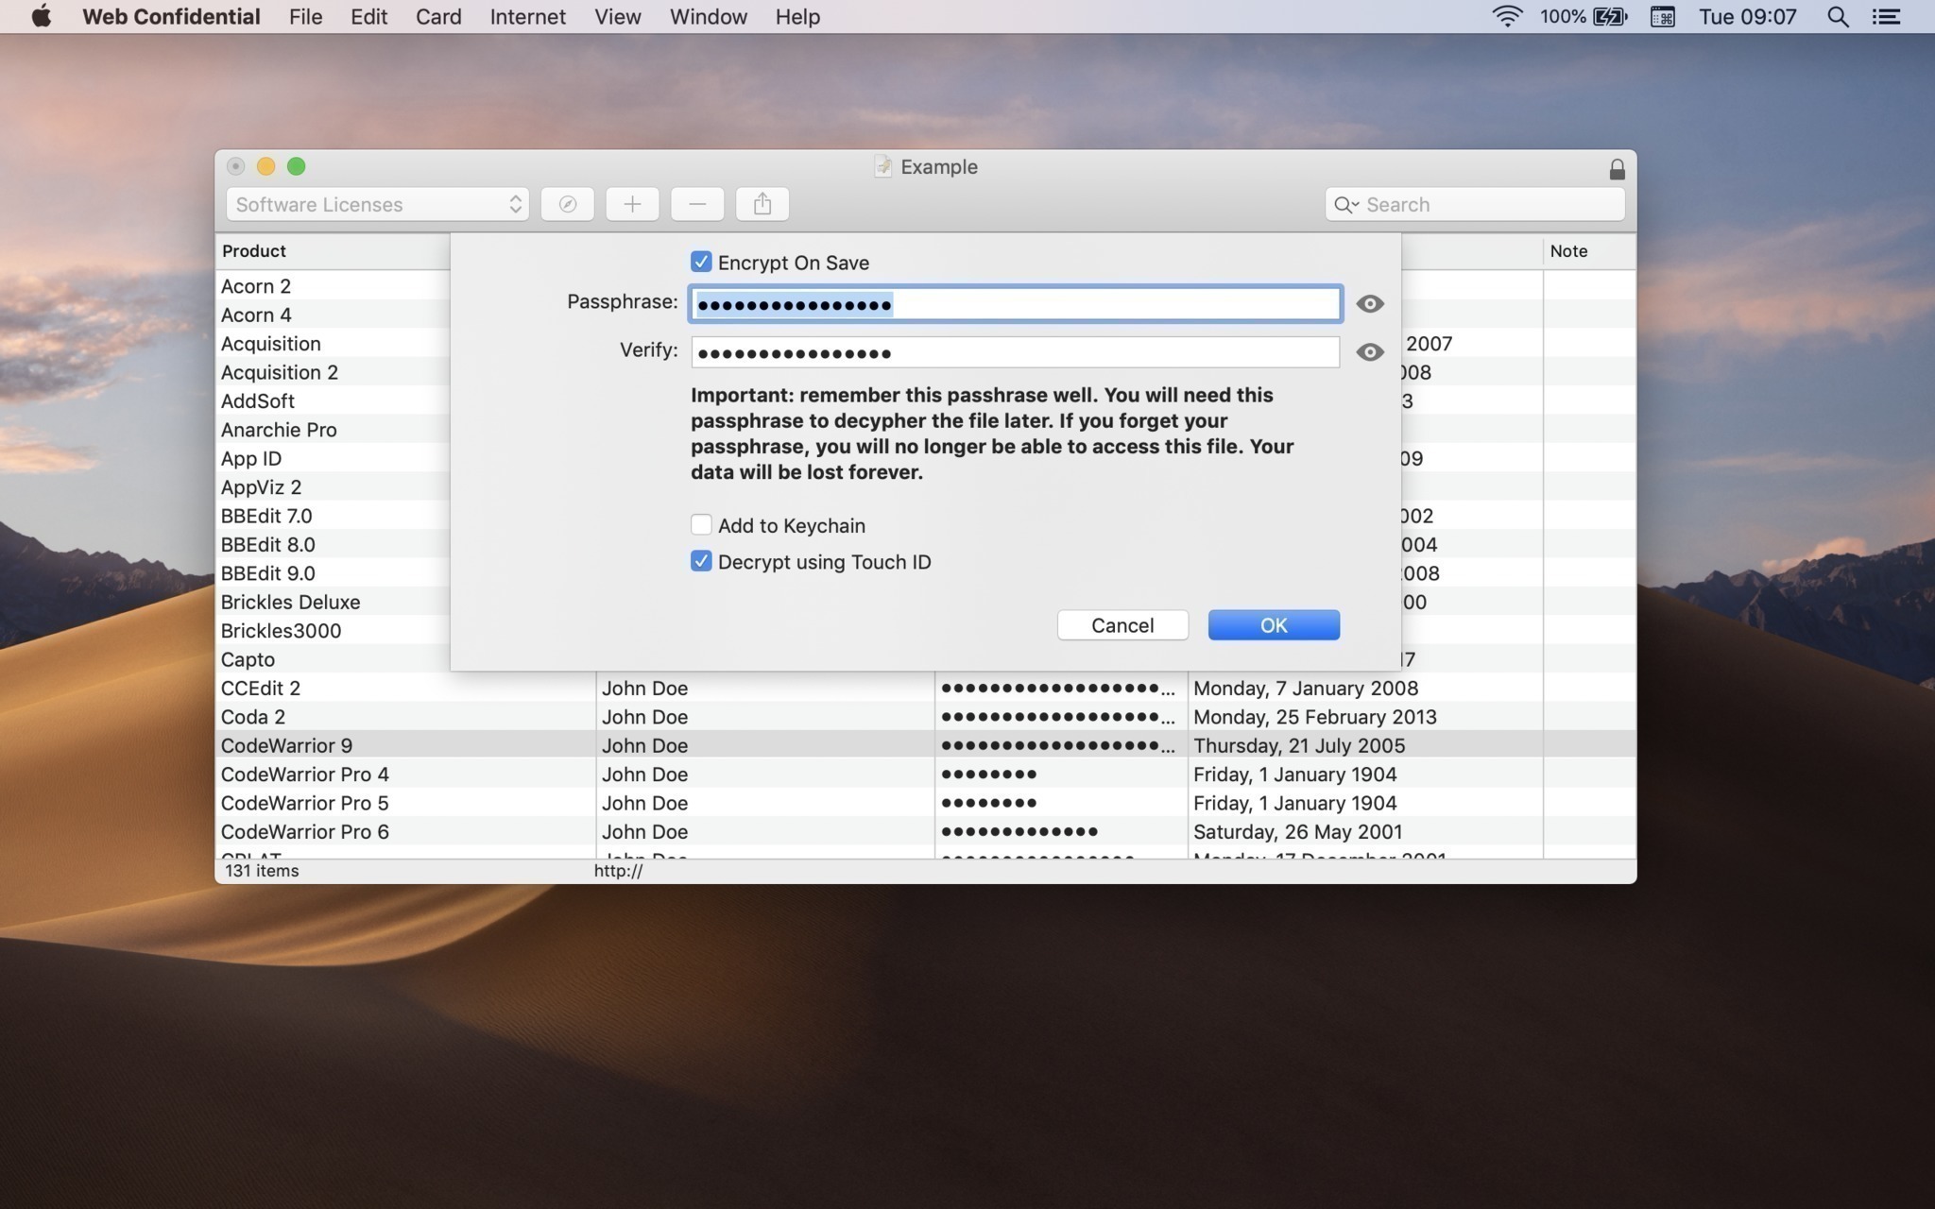This screenshot has height=1209, width=1935.
Task: Focus the Passphrase input field
Action: point(1016,303)
